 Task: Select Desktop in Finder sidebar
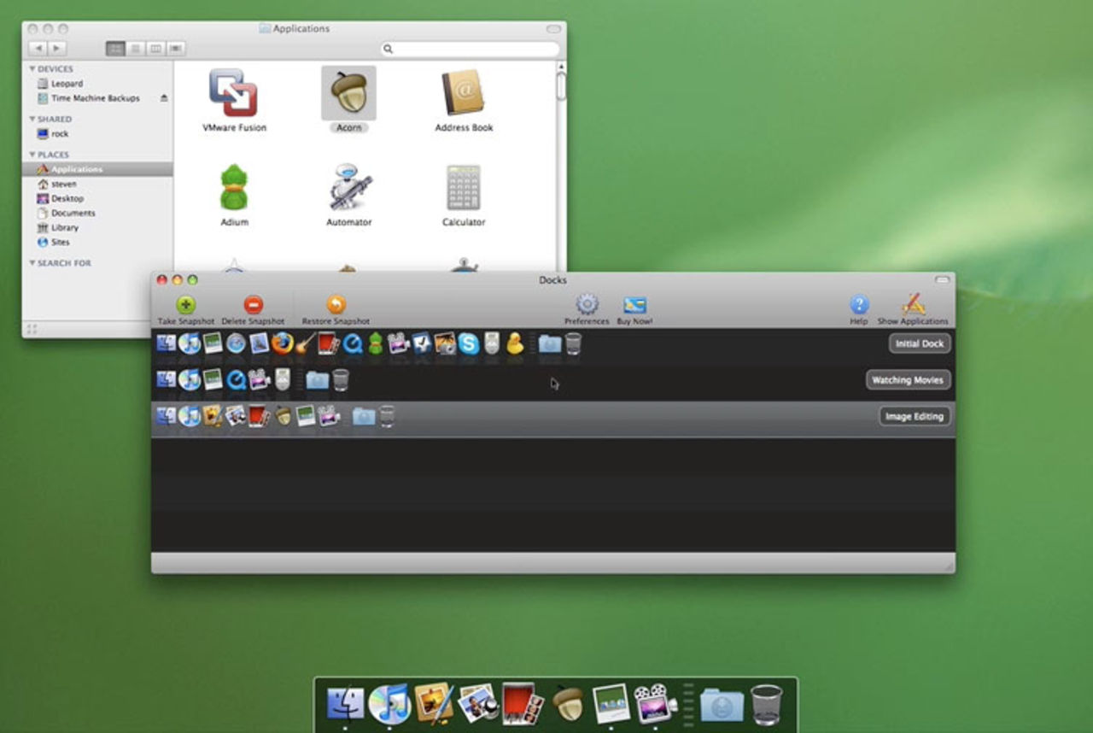pos(67,198)
